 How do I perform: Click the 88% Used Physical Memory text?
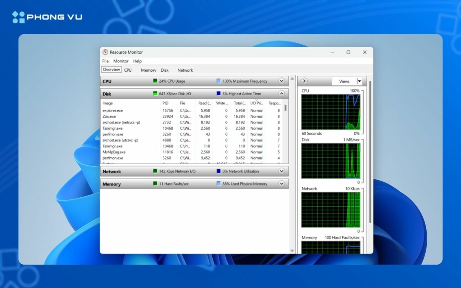tap(245, 184)
